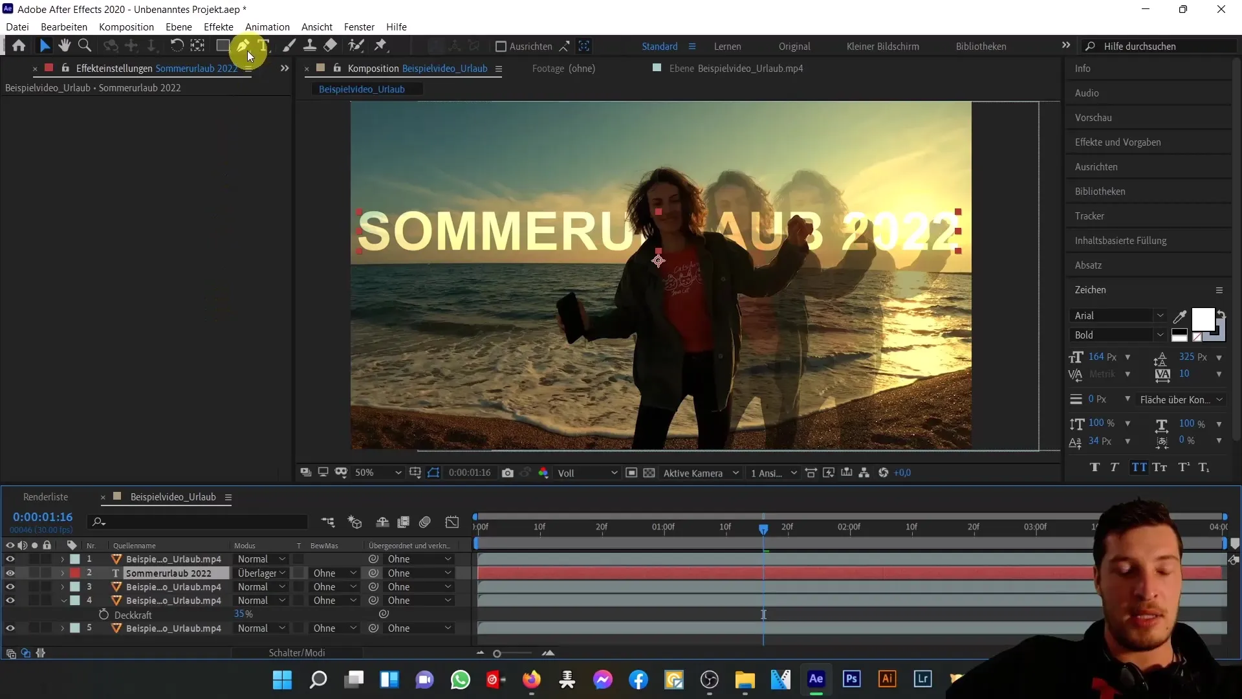Enable Faux Bold text style
This screenshot has height=699, width=1242.
point(1095,467)
